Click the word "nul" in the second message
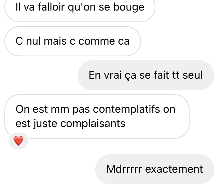This screenshot has width=221, height=187. pyautogui.click(x=33, y=41)
